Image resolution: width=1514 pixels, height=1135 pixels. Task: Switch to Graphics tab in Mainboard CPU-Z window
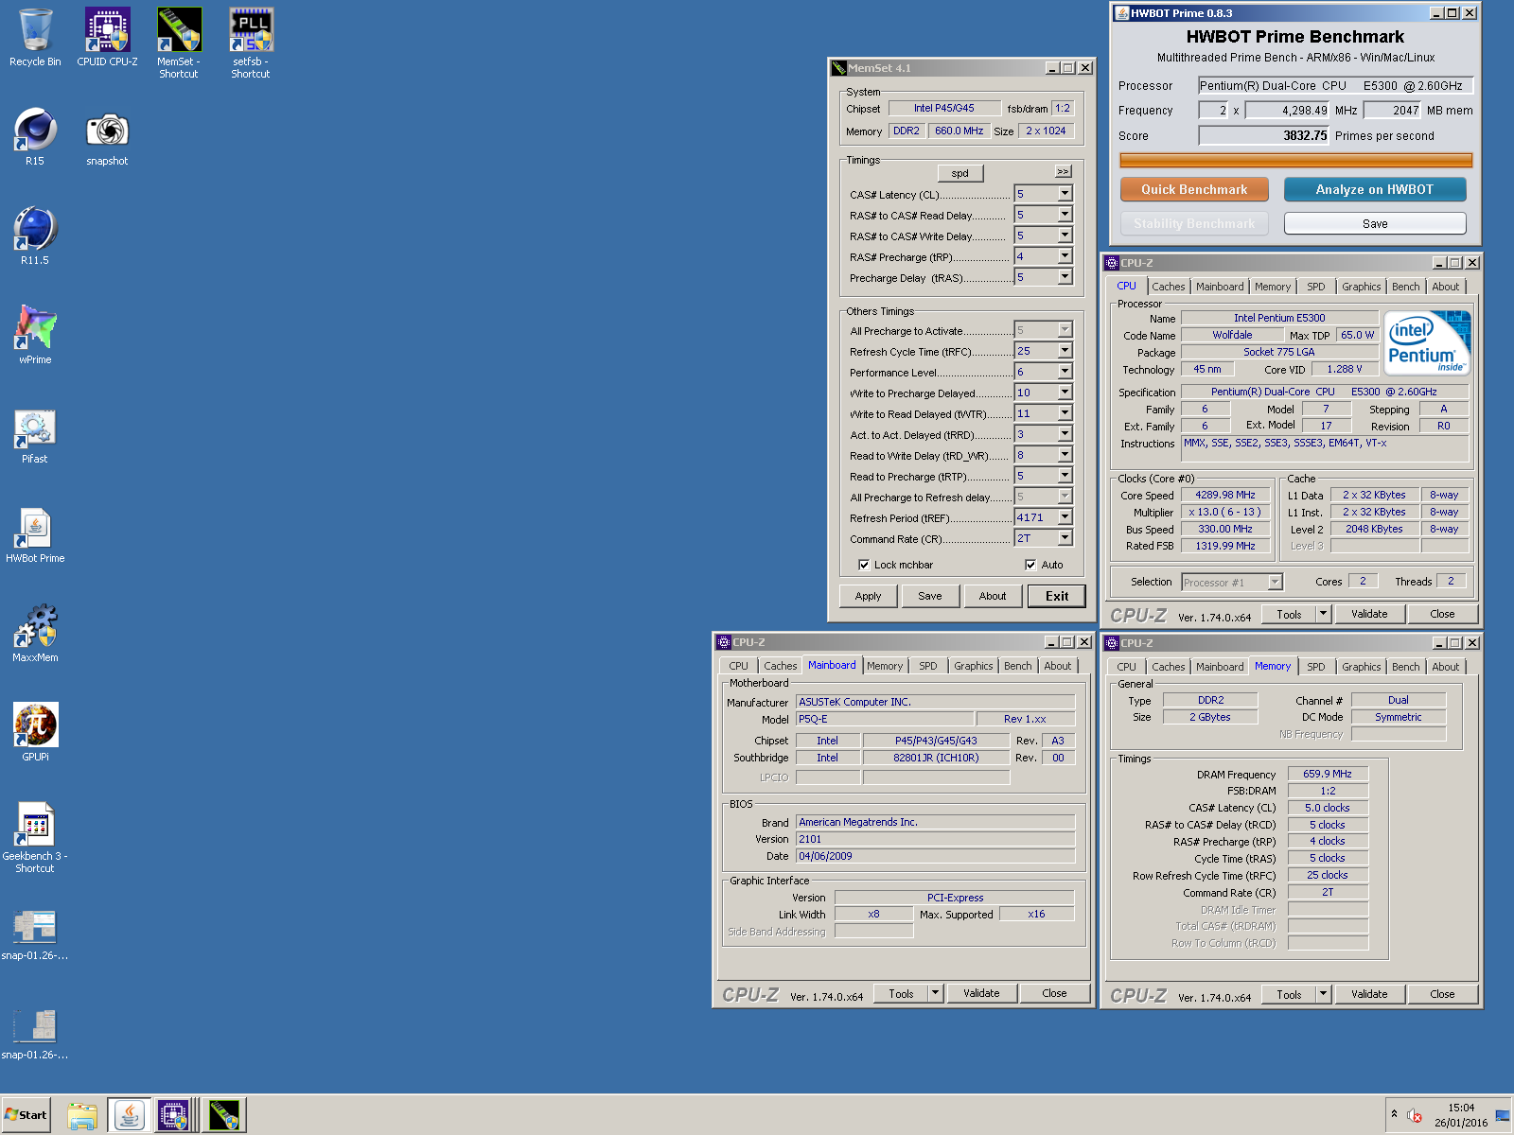[973, 666]
